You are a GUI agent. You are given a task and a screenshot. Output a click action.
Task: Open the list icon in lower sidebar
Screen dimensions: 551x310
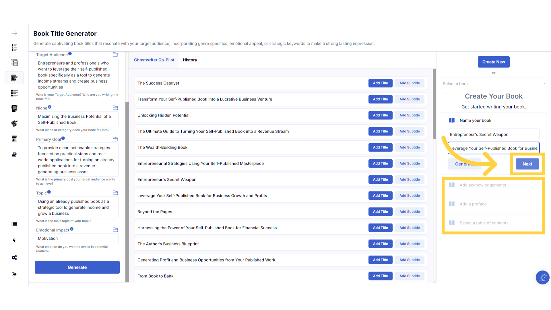tap(14, 224)
